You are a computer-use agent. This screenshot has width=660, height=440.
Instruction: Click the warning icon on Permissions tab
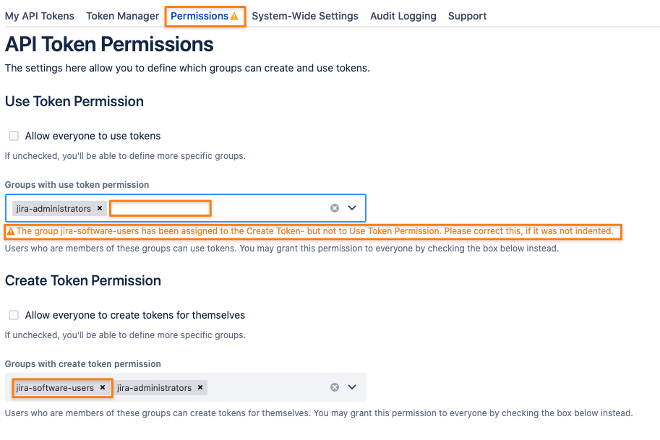[x=234, y=17]
